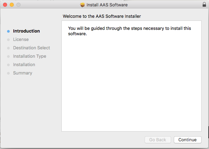
Task: Click the bullet next to Destination Select
Action: [x=8, y=48]
